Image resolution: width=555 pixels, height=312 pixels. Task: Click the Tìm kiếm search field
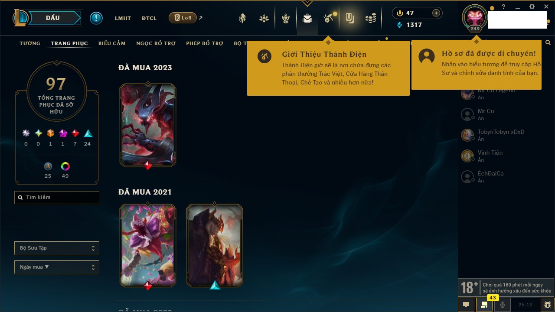pyautogui.click(x=57, y=198)
